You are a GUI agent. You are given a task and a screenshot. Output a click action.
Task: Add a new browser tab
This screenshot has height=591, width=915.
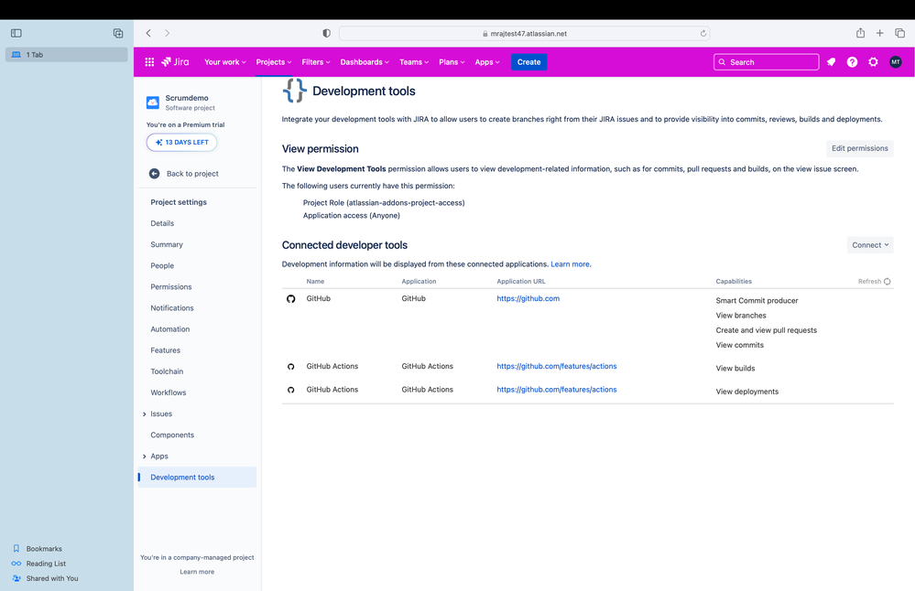coord(879,33)
